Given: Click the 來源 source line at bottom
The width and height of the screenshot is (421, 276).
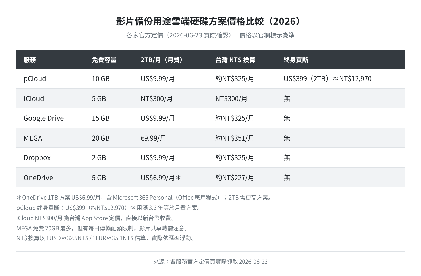Looking at the screenshot, I should [210, 262].
